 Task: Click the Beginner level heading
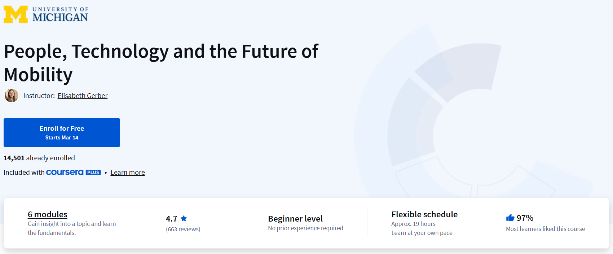[x=295, y=219]
